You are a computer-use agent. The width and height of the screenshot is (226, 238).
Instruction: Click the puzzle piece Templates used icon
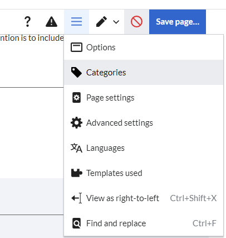click(76, 173)
